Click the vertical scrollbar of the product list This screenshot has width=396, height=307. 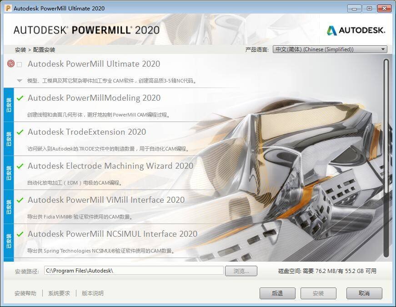386,158
